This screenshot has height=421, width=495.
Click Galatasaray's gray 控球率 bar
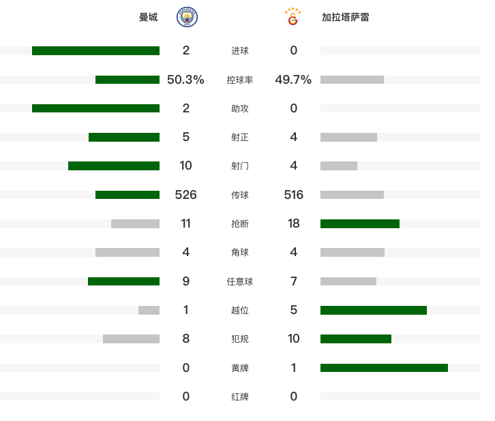pyautogui.click(x=352, y=80)
